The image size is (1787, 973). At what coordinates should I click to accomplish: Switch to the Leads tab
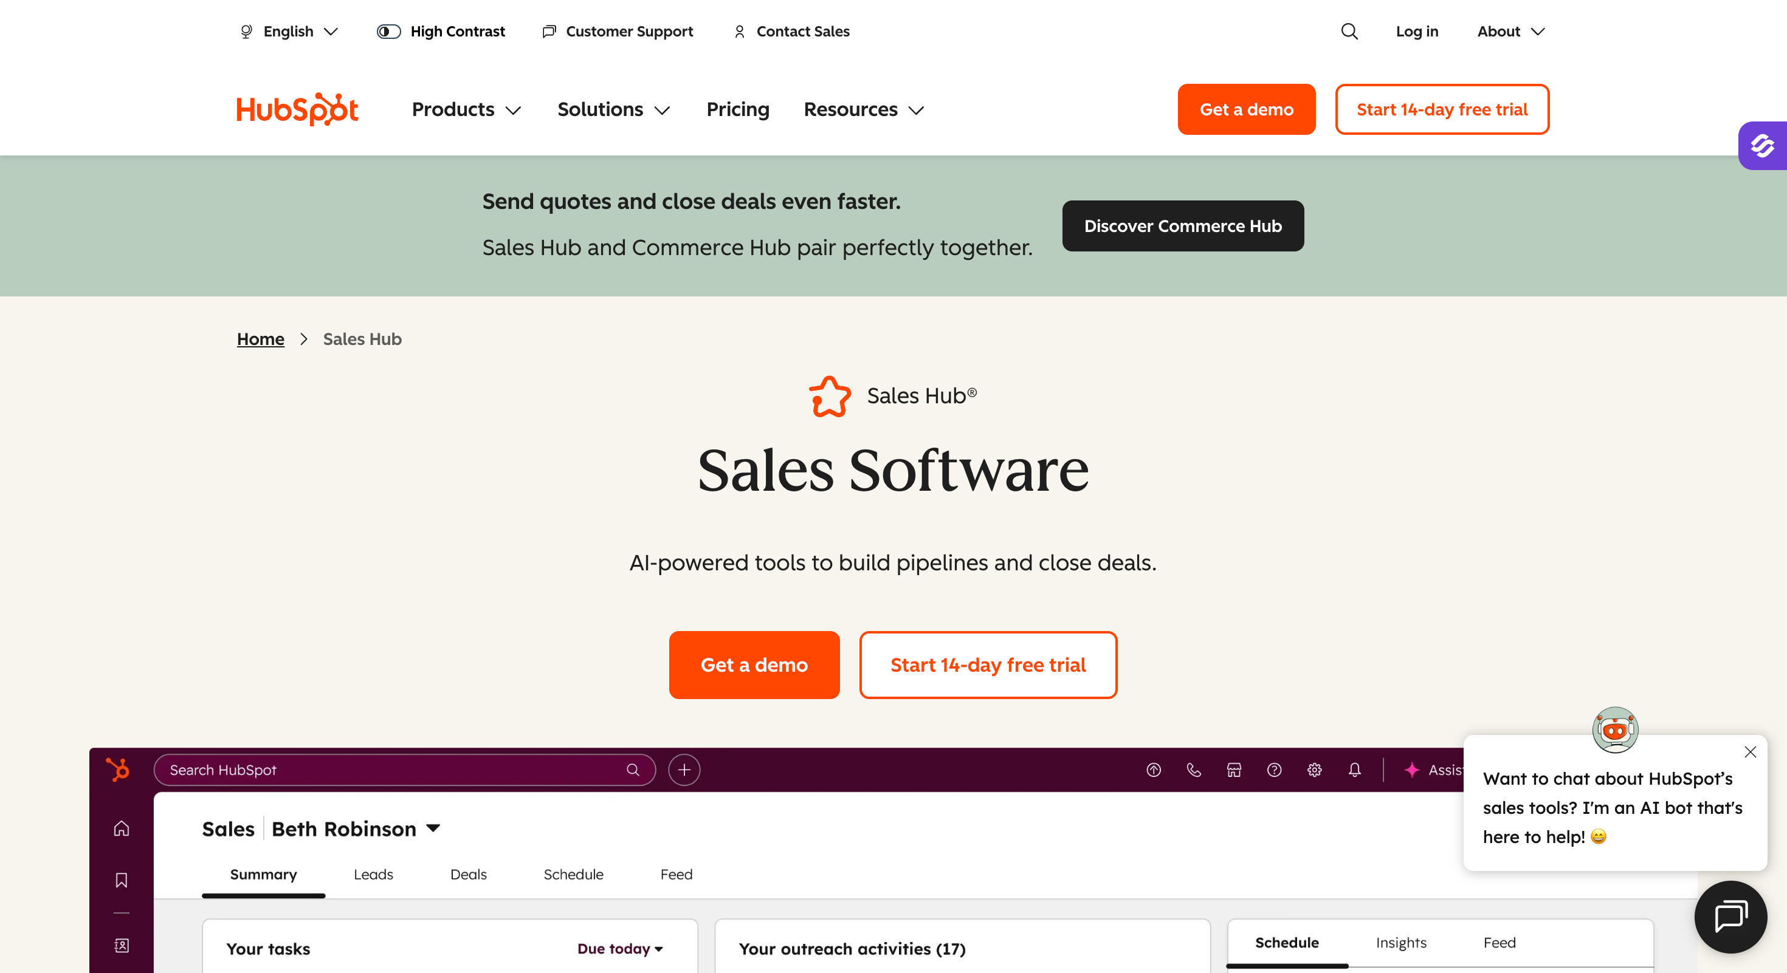coord(373,875)
